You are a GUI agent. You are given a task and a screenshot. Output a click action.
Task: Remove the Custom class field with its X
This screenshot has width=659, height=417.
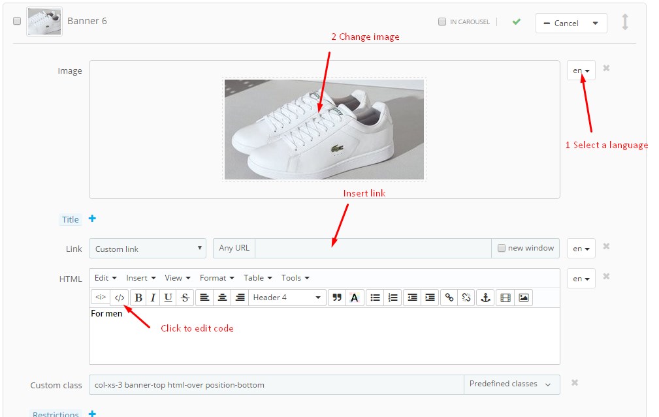575,382
